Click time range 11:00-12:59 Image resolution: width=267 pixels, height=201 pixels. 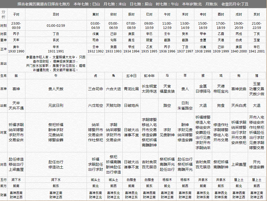click(x=167, y=26)
